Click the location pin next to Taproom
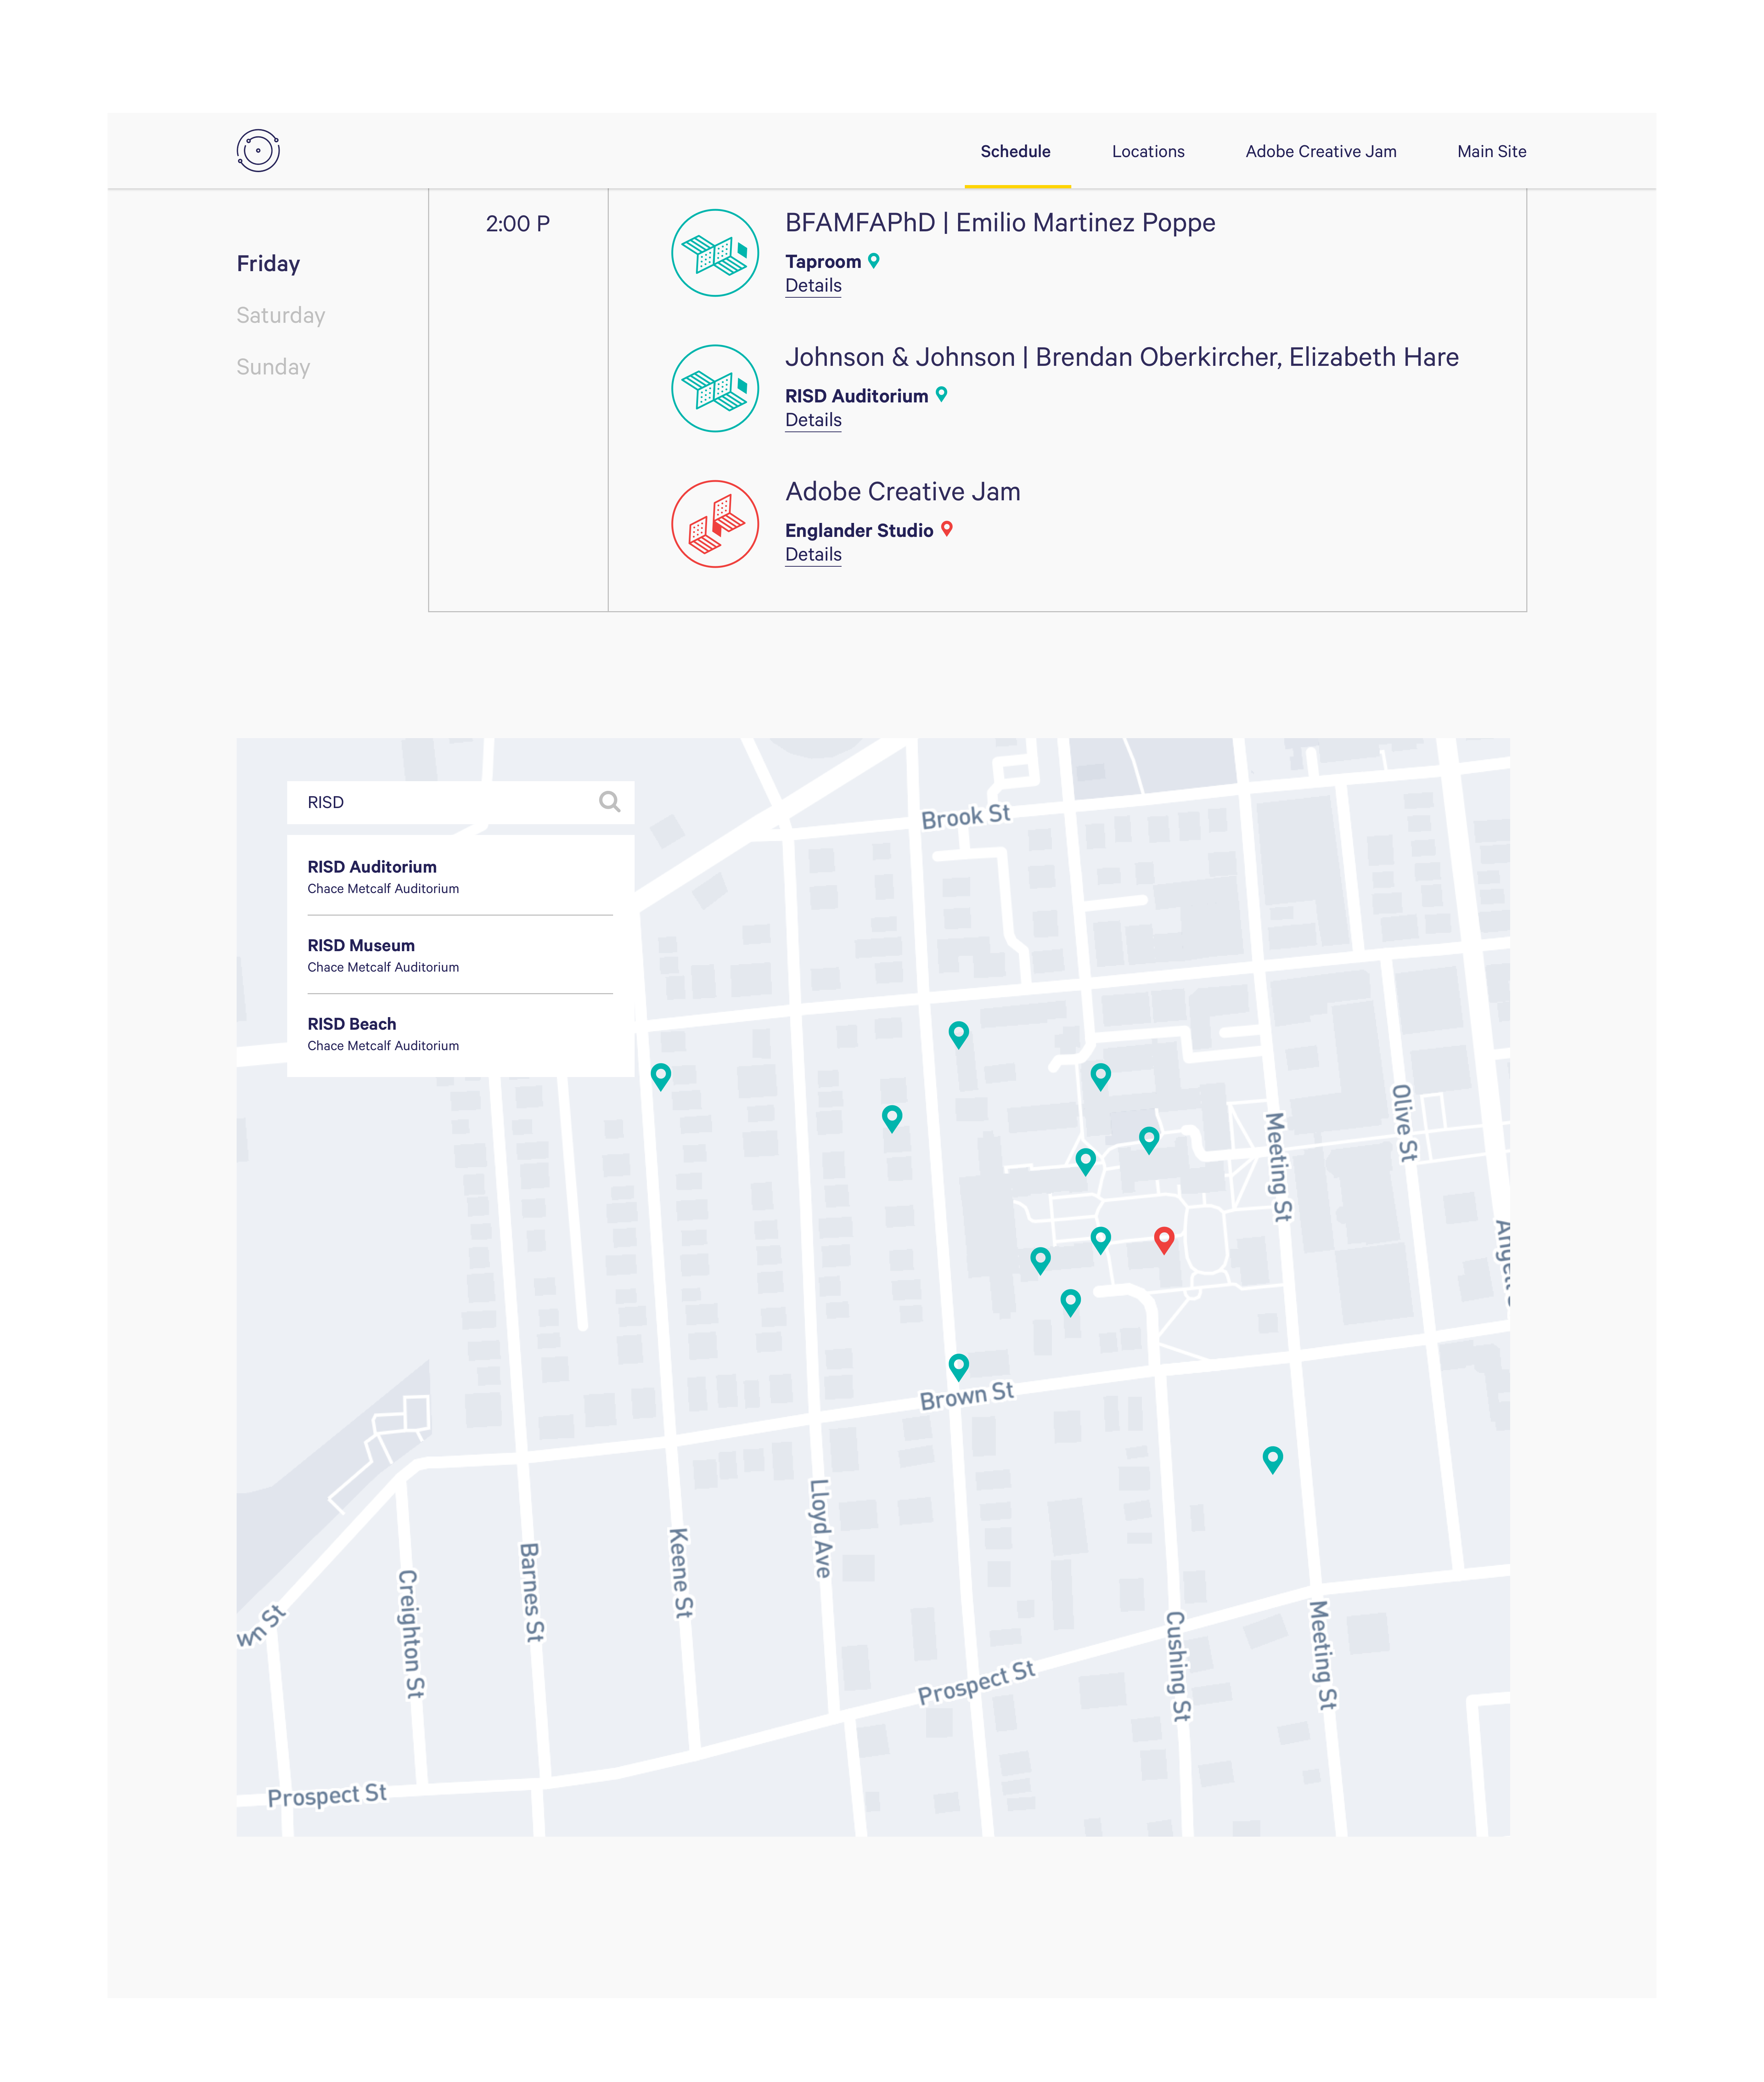Image resolution: width=1764 pixels, height=2082 pixels. [x=874, y=261]
